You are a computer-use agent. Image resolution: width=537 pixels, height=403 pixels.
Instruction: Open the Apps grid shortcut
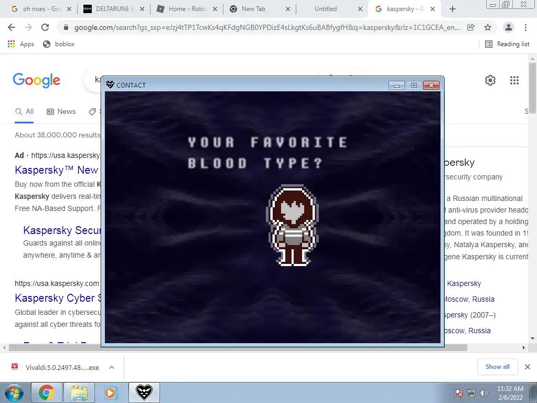coord(21,44)
